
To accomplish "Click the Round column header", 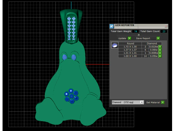I will pyautogui.click(x=131, y=43).
